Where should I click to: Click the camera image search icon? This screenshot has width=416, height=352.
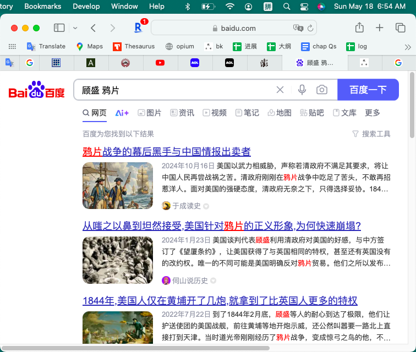tap(322, 90)
